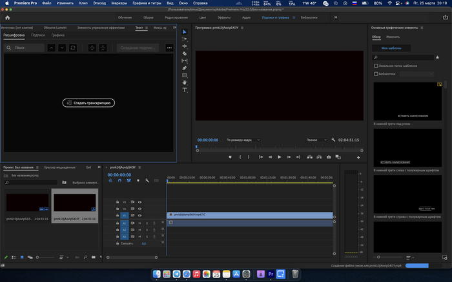Enable the local templates folder checkbox

click(x=376, y=66)
